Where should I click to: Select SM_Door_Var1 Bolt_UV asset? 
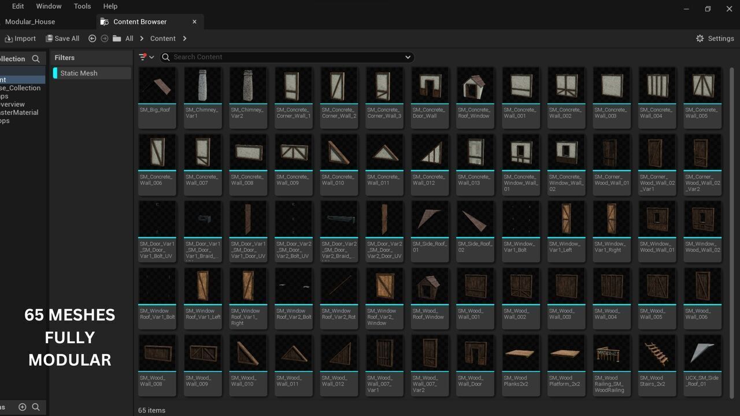(x=157, y=232)
